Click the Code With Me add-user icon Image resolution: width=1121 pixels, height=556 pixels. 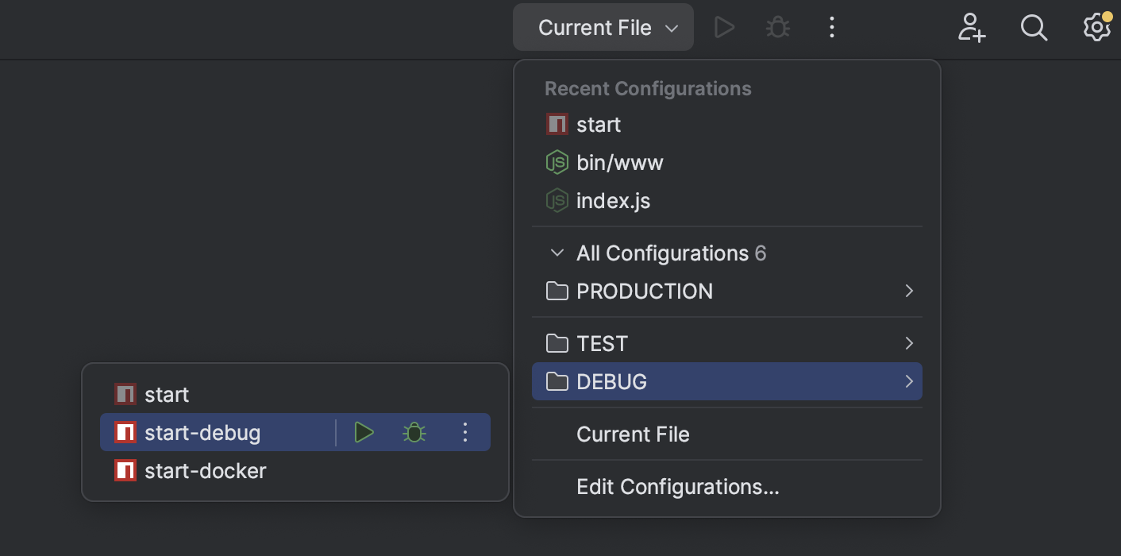point(971,27)
